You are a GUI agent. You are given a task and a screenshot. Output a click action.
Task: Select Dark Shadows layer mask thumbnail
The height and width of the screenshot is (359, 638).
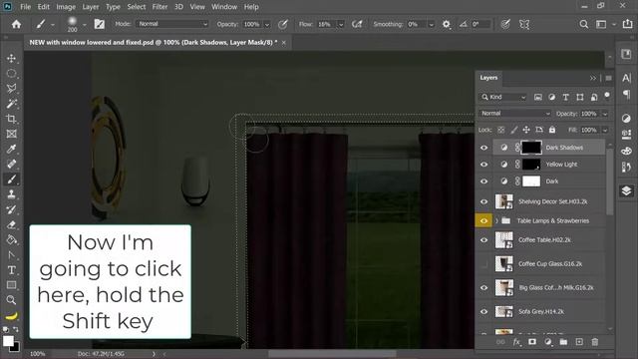coord(531,148)
